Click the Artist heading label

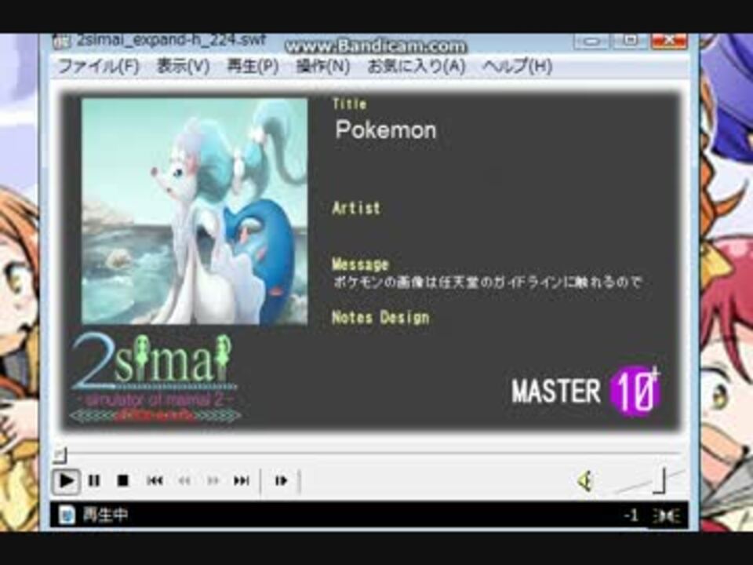tap(356, 208)
